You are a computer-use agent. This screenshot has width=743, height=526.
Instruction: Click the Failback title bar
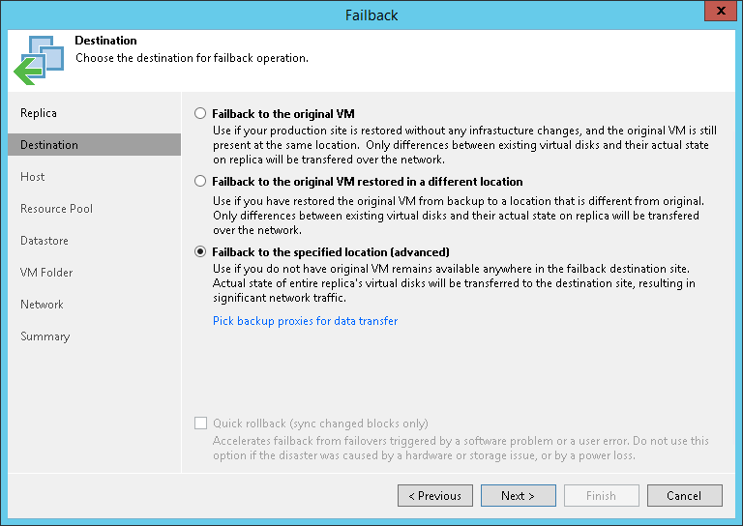[x=371, y=15]
